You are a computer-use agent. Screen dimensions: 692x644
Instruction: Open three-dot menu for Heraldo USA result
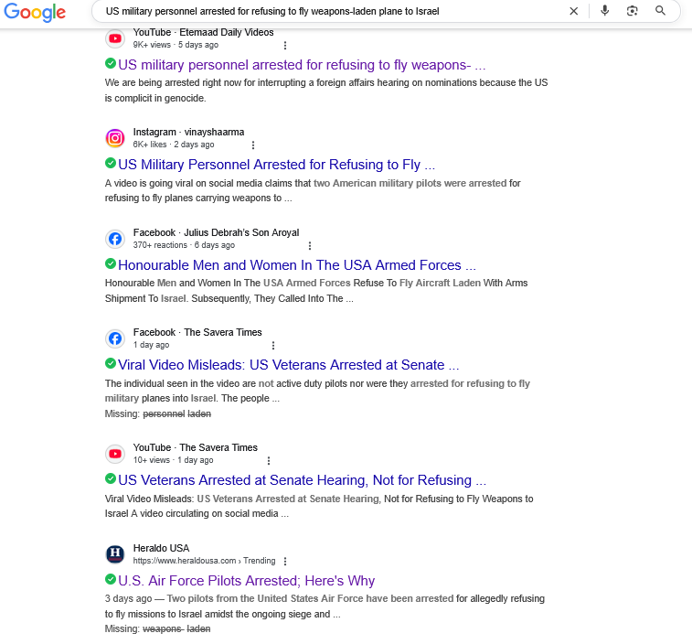tap(285, 561)
